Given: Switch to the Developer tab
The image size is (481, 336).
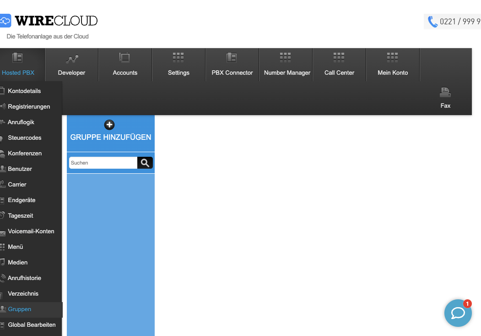Looking at the screenshot, I should 71,64.
